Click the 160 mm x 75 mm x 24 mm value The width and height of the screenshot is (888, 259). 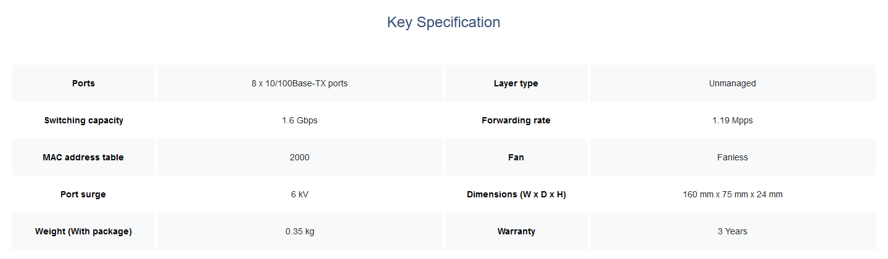[733, 194]
